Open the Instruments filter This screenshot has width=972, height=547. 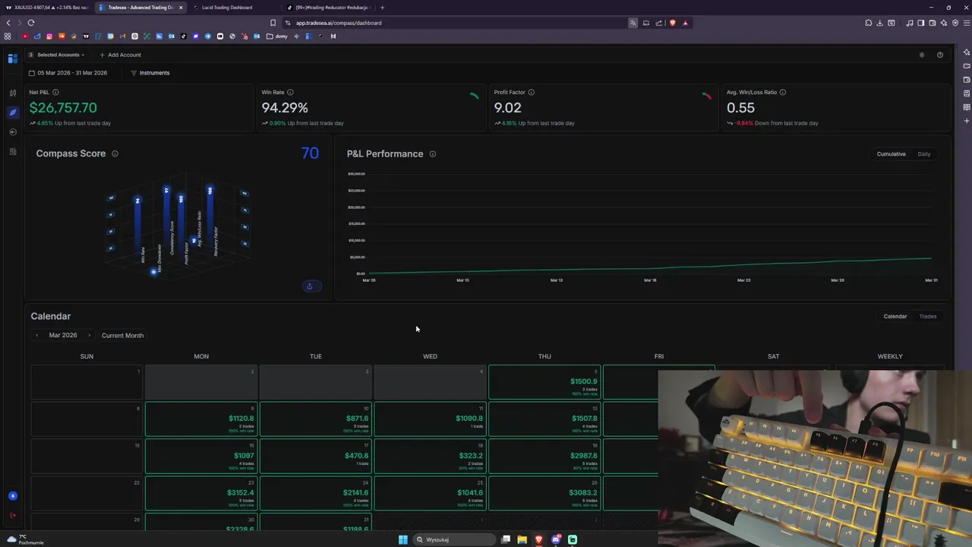[x=150, y=73]
